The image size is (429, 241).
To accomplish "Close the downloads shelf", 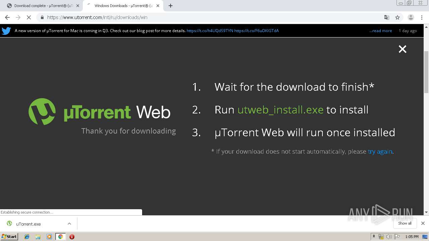I will (423, 223).
